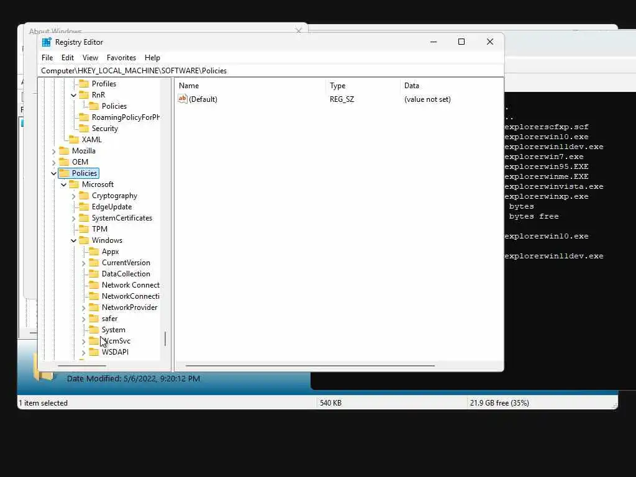Select the WSDAPI folder icon
The width and height of the screenshot is (636, 477).
pyautogui.click(x=94, y=352)
